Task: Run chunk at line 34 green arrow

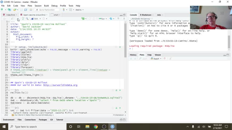Action: click(x=120, y=108)
